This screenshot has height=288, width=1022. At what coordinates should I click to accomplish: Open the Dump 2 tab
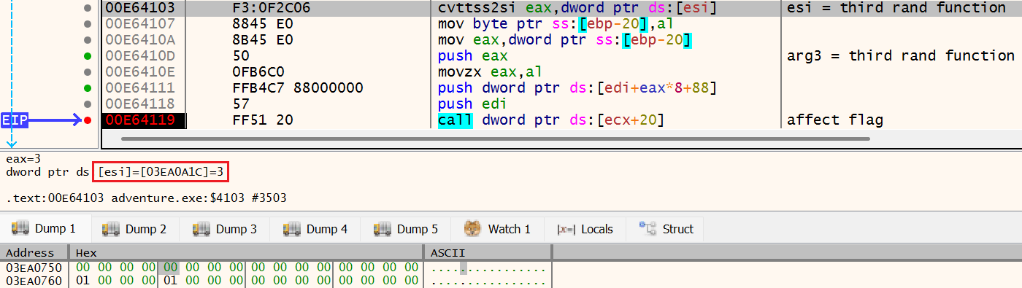pos(135,229)
